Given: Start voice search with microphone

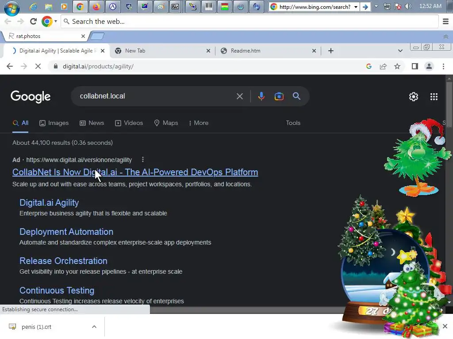Looking at the screenshot, I should click(261, 96).
